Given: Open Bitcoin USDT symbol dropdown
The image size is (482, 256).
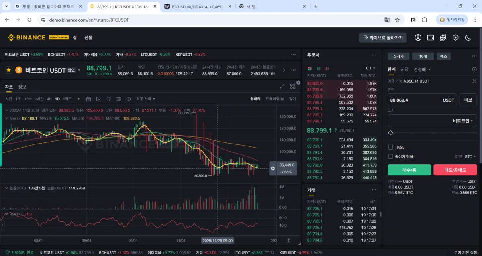Looking at the screenshot, I should [79, 70].
